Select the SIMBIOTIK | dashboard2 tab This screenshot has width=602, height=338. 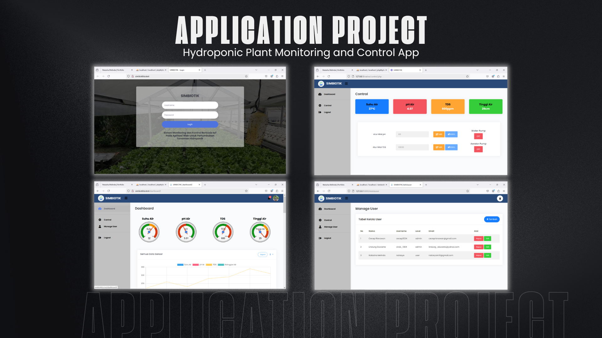point(185,185)
